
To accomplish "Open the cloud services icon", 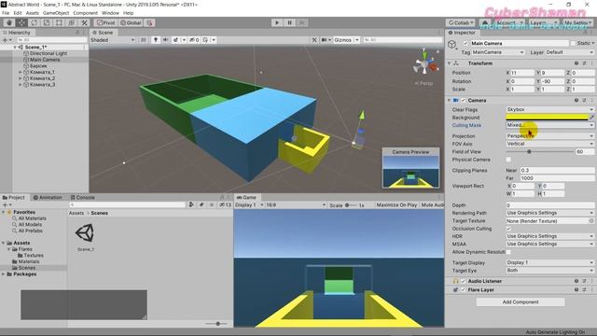I will [485, 22].
